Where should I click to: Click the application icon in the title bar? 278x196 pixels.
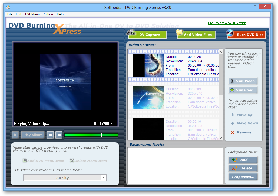coord(8,8)
